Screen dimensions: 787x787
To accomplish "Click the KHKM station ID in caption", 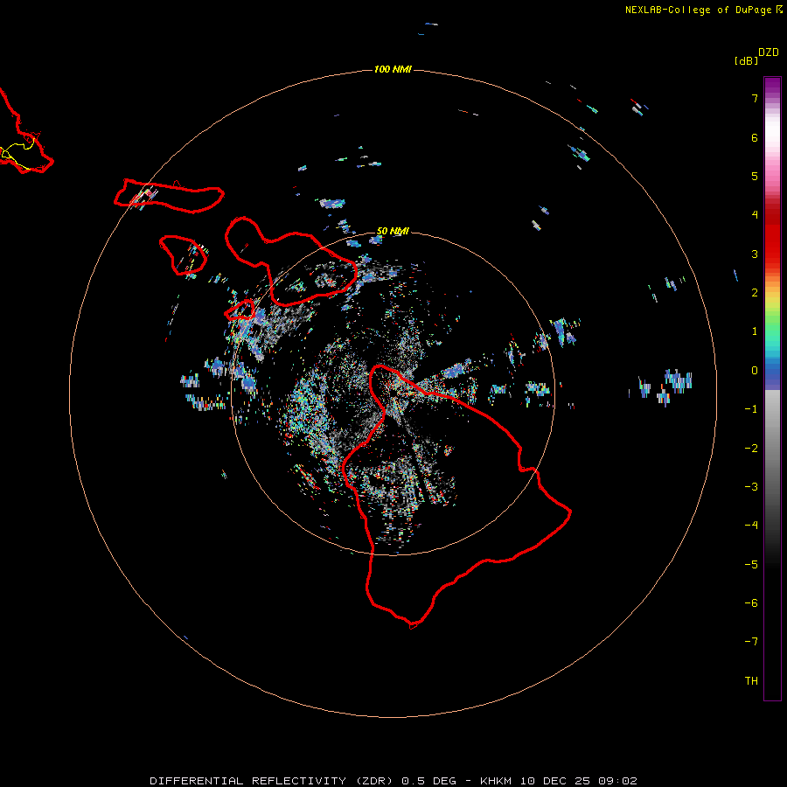I will (496, 781).
